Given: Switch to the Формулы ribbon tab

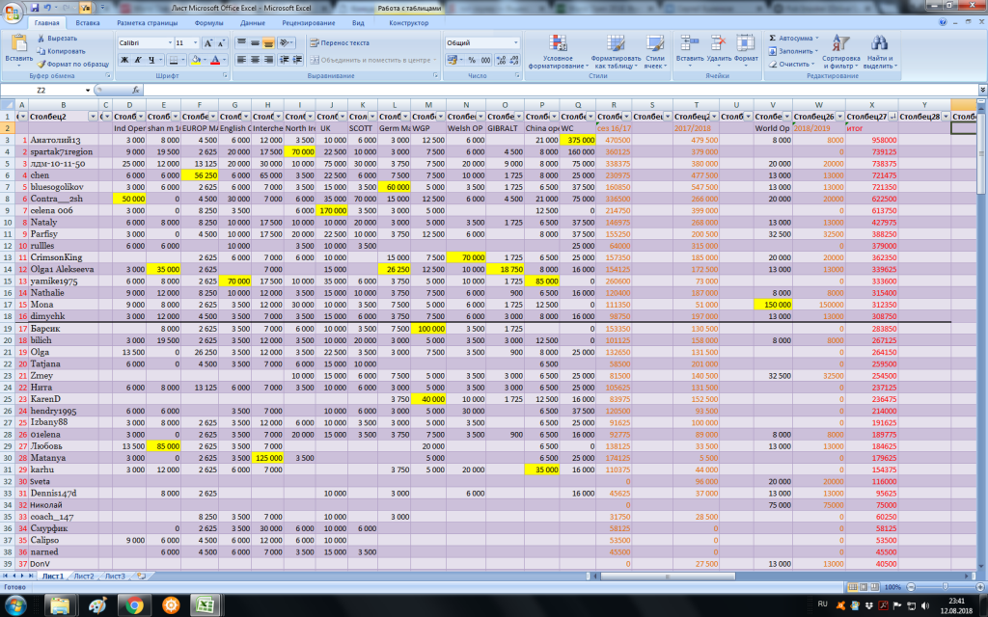Looking at the screenshot, I should (208, 22).
